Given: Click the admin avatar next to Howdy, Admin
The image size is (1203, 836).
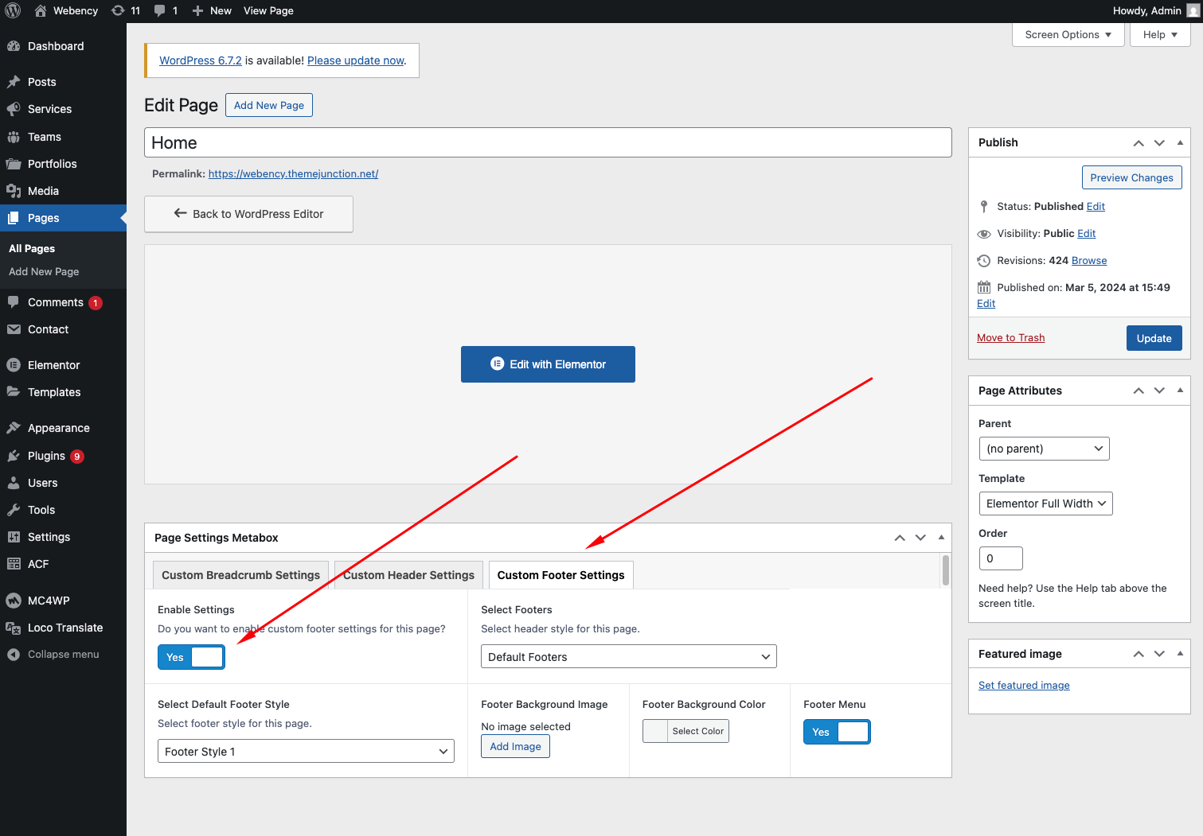Looking at the screenshot, I should pos(1193,10).
